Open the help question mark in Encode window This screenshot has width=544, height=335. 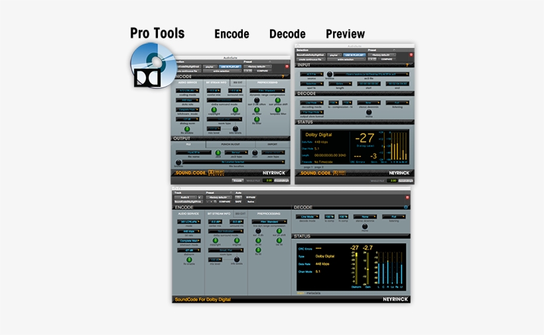click(x=283, y=77)
